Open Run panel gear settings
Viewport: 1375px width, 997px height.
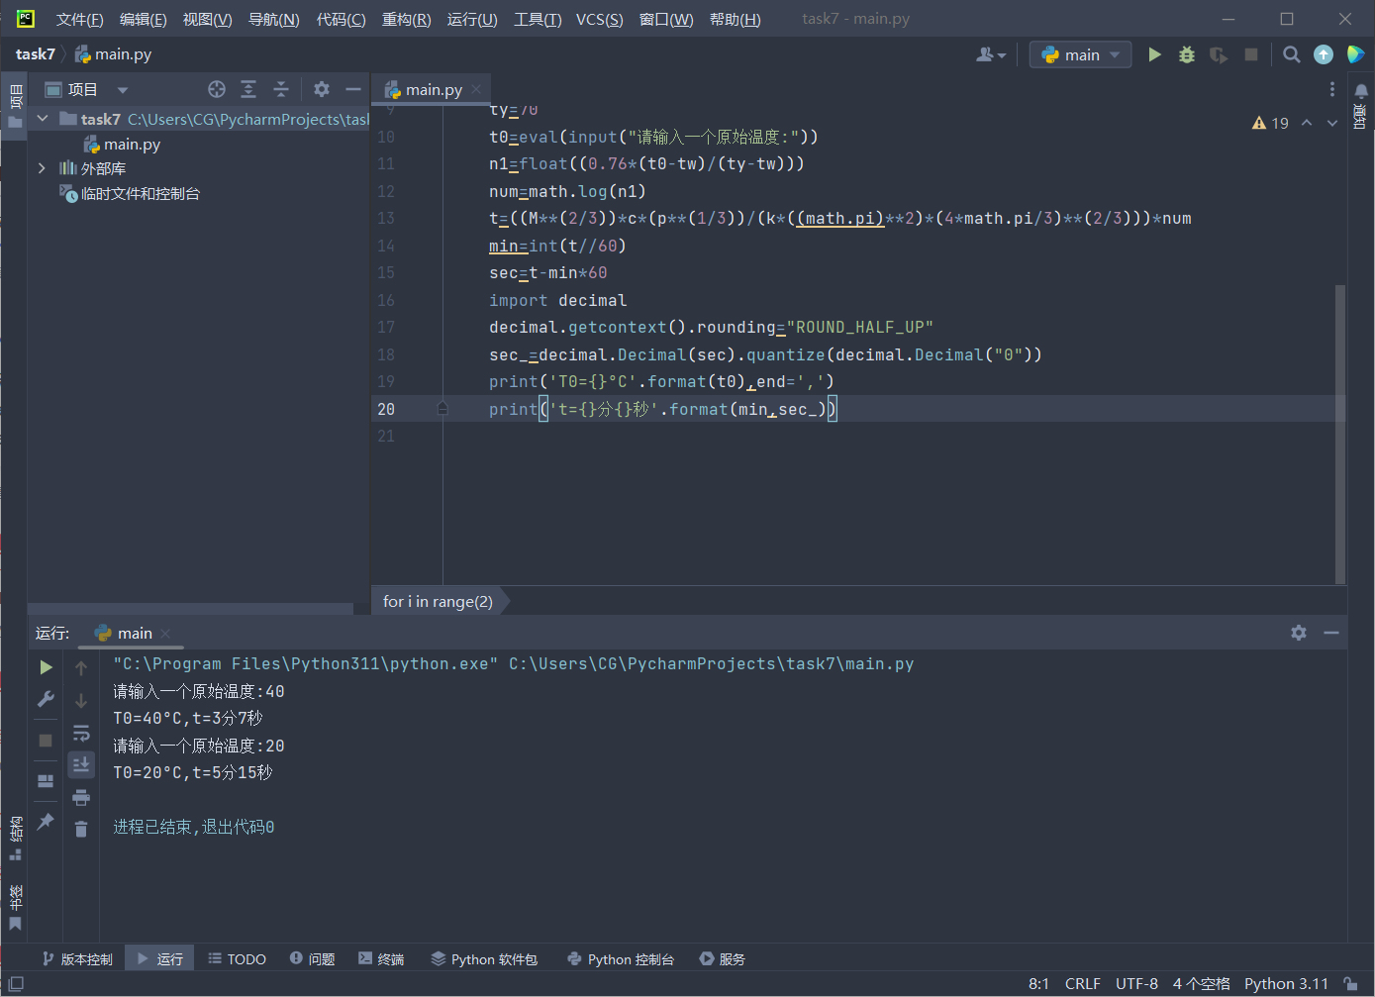(1299, 633)
